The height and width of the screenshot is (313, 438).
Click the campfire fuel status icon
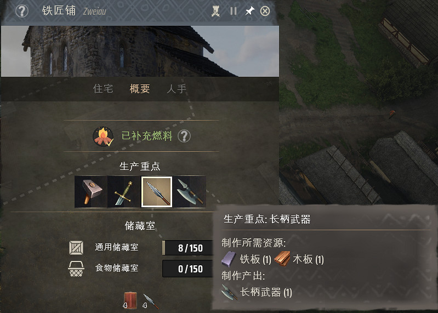coord(103,136)
